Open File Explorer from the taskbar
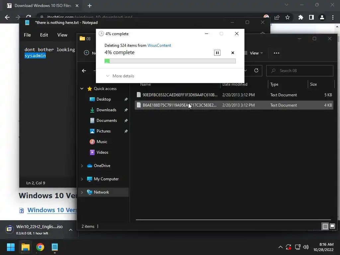 click(25, 247)
